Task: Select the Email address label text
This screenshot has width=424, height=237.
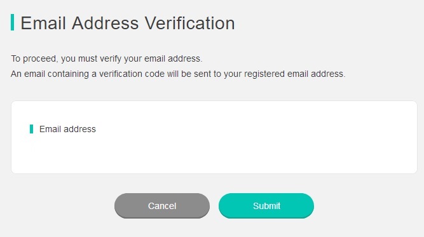Action: click(67, 129)
